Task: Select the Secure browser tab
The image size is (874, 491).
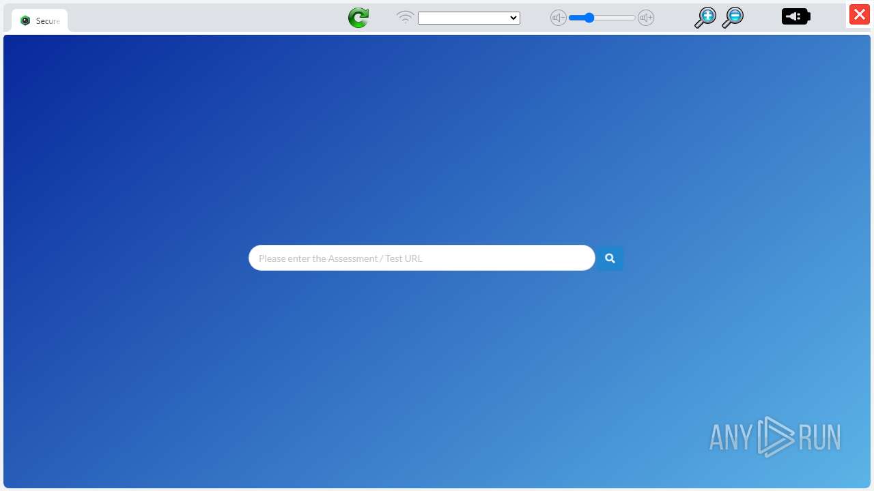Action: coord(40,20)
